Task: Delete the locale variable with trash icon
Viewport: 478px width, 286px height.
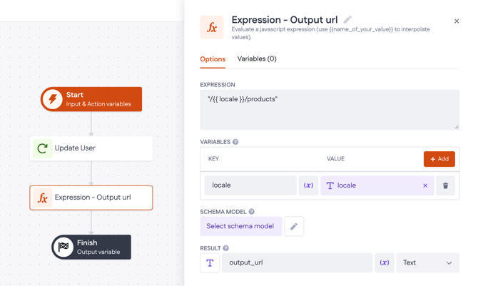Action: click(x=446, y=185)
